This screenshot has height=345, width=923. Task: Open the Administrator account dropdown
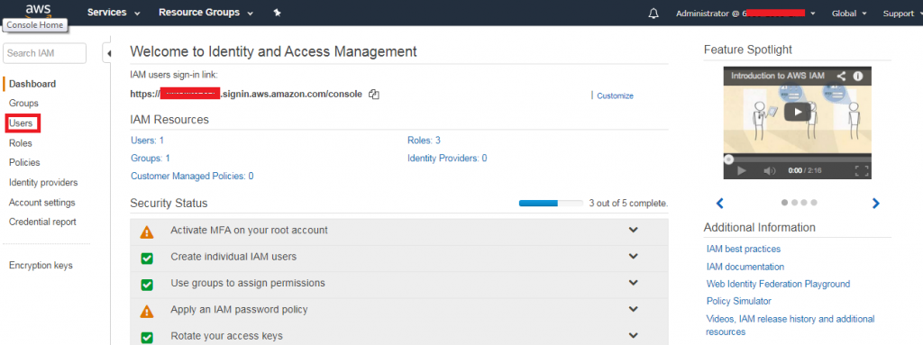tap(745, 14)
